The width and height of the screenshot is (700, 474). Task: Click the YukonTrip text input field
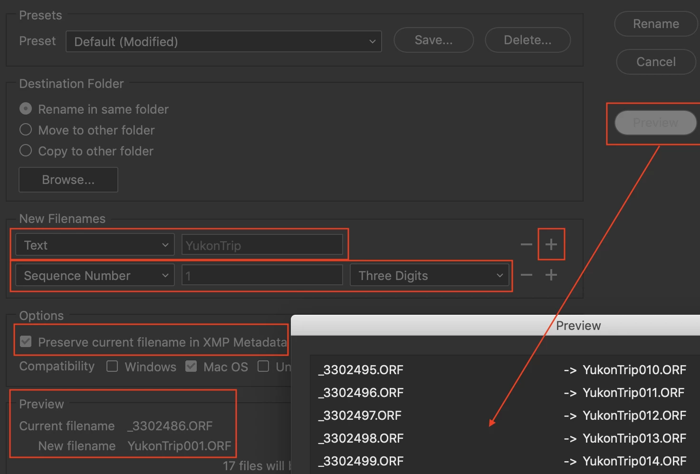point(262,245)
